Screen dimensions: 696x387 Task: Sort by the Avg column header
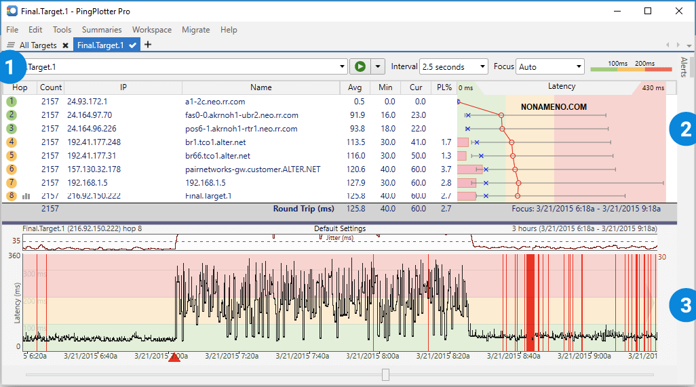pyautogui.click(x=355, y=87)
